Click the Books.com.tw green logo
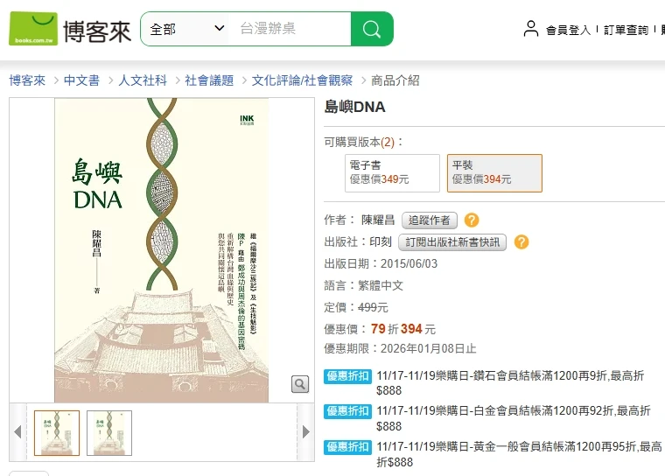Screen dimensions: 665x476 point(33,28)
